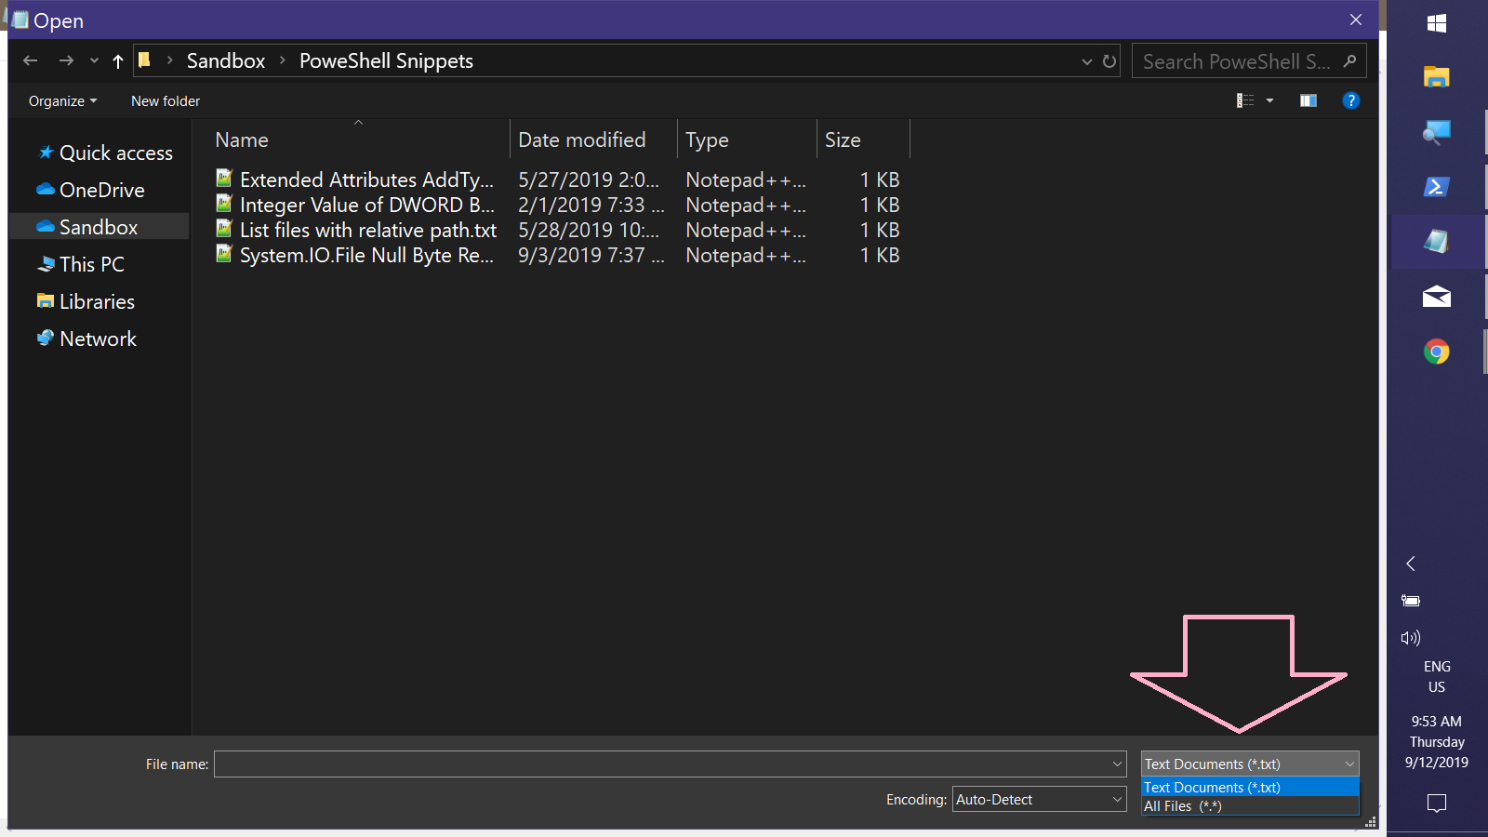
Task: Expand the File name history dropdown
Action: pyautogui.click(x=1118, y=764)
